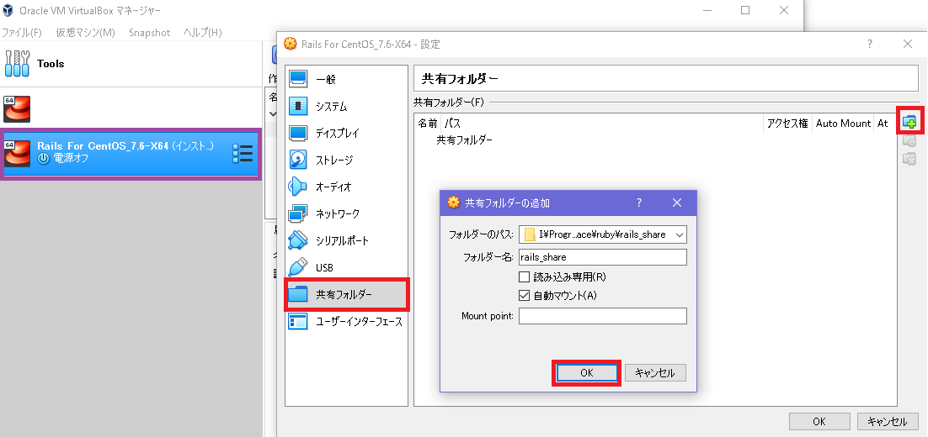Open the ファイル(F) menu
Image resolution: width=928 pixels, height=437 pixels.
(x=22, y=33)
